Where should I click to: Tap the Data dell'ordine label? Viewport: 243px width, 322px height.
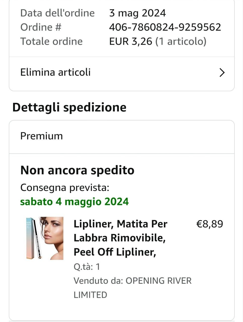pos(57,13)
